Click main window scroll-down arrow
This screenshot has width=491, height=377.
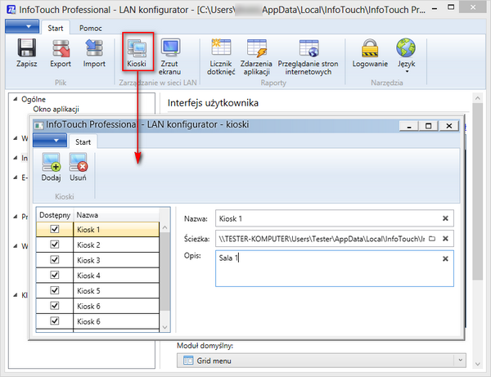click(478, 364)
